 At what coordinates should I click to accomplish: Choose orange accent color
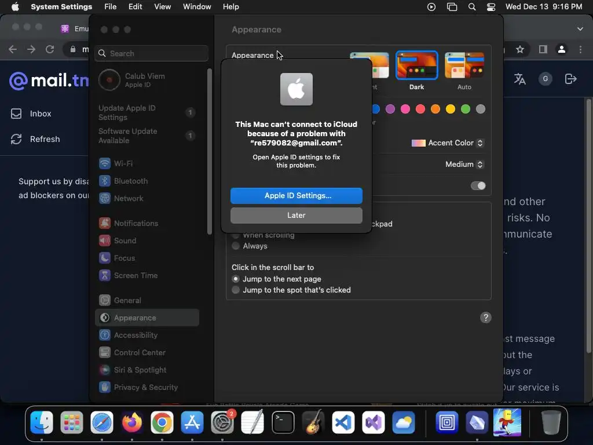click(x=435, y=109)
